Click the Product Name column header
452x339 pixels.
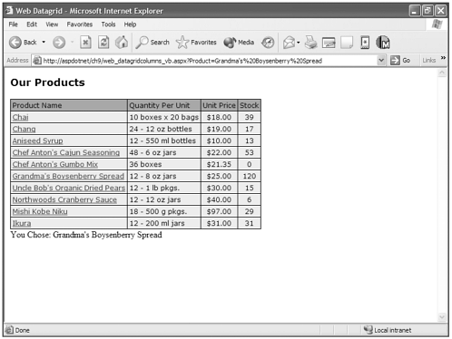click(x=69, y=105)
